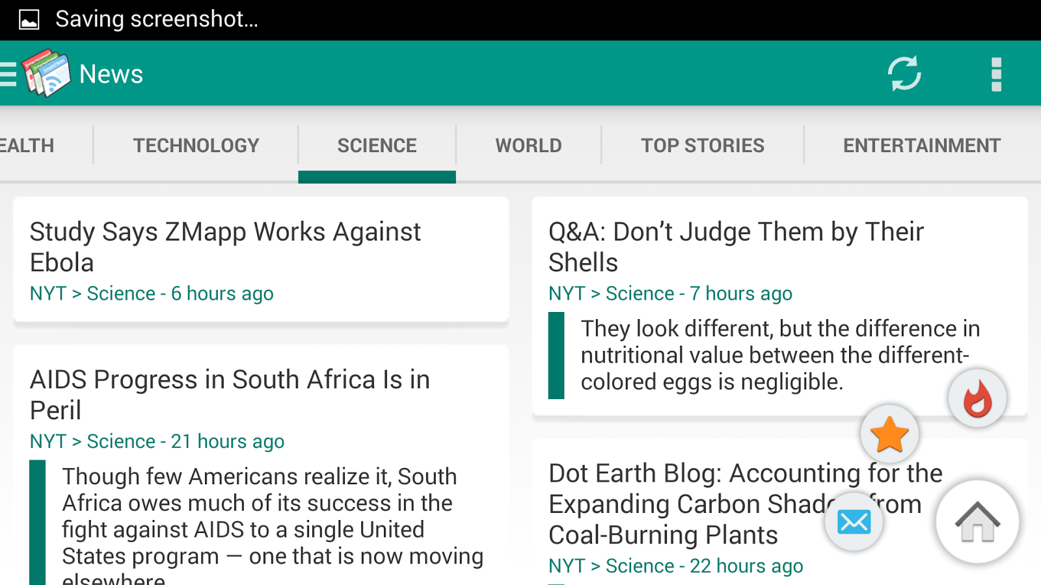Open the hamburger navigation menu
This screenshot has width=1041, height=585.
point(8,74)
